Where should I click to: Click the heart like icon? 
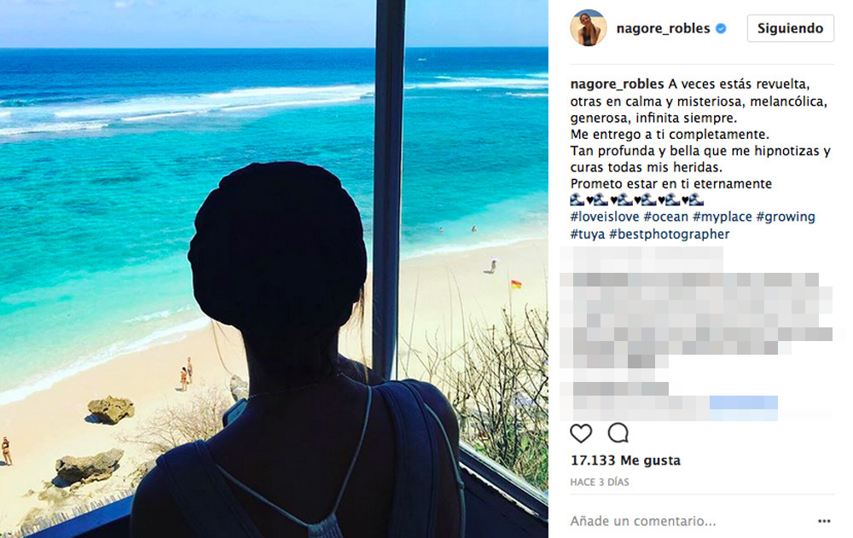click(x=580, y=434)
